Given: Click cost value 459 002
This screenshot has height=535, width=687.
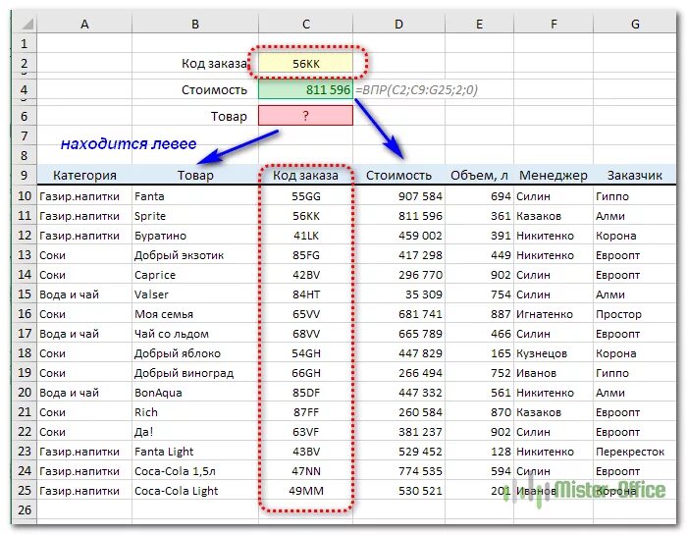Looking at the screenshot, I should click(x=398, y=236).
